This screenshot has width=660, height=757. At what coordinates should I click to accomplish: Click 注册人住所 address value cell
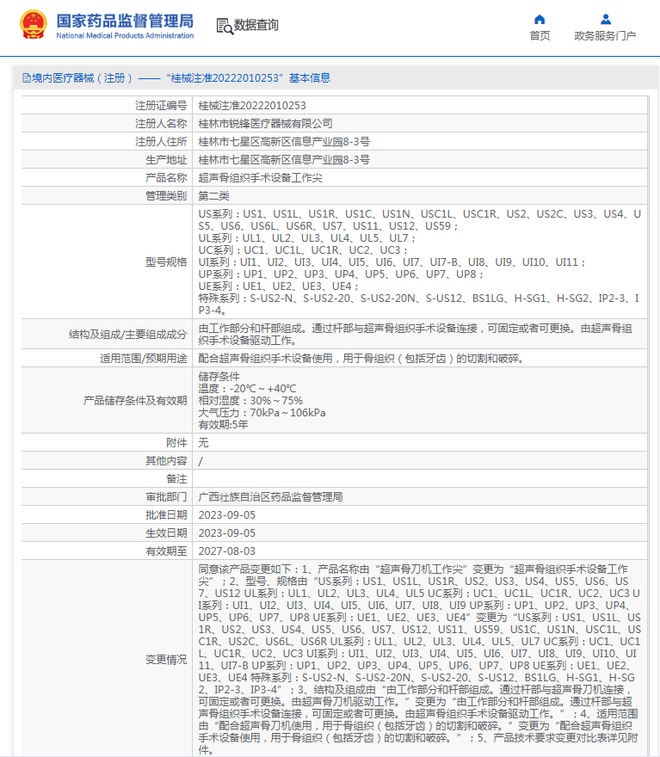(420, 141)
